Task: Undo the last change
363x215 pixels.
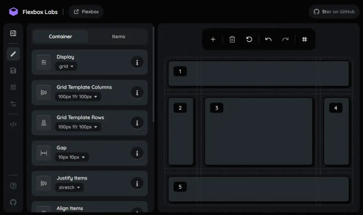Action: point(268,39)
